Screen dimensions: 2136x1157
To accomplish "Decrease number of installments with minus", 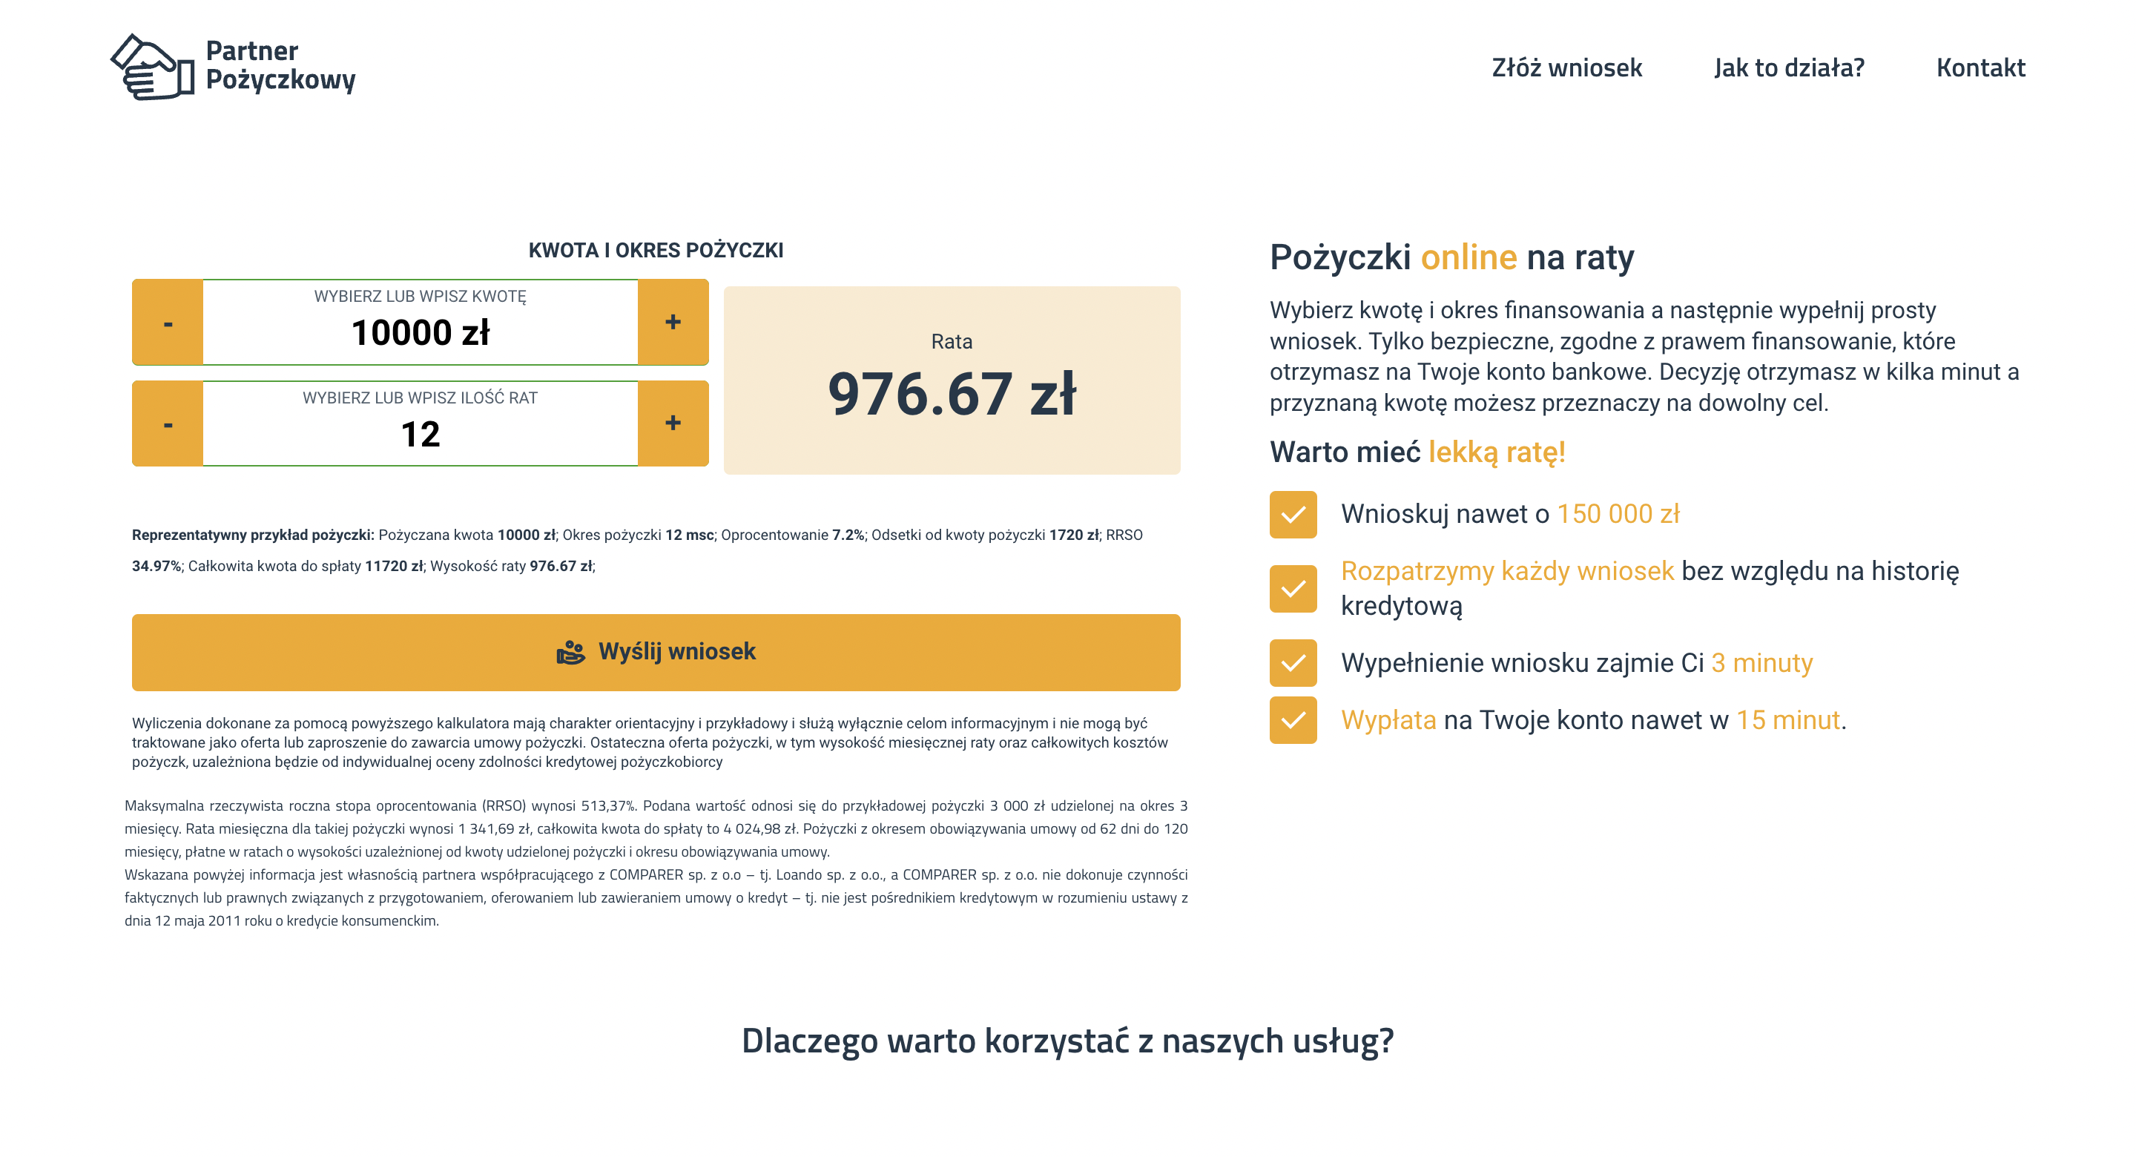I will pos(168,423).
